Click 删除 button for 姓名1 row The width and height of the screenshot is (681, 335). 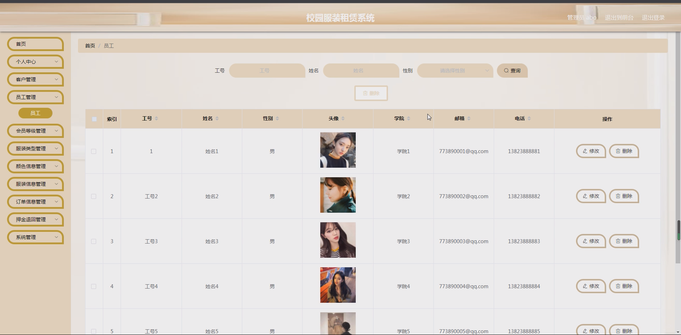[624, 151]
